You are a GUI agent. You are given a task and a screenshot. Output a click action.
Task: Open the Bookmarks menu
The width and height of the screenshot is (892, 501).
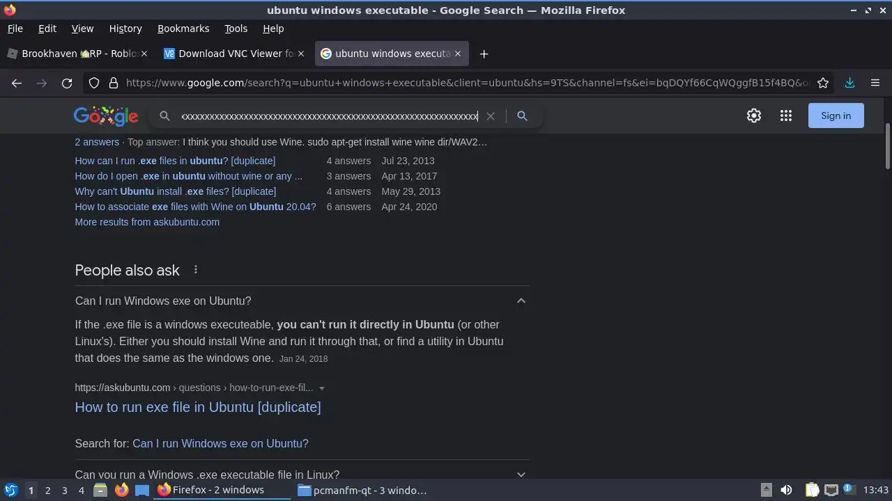(183, 29)
